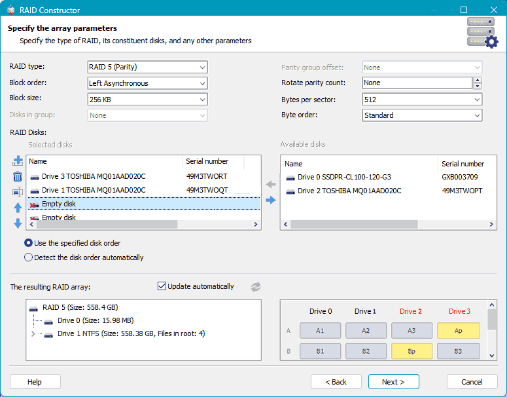Click the add disk plus icon
507x397 pixels.
pyautogui.click(x=18, y=161)
